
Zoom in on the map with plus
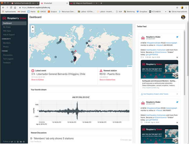click(x=33, y=27)
